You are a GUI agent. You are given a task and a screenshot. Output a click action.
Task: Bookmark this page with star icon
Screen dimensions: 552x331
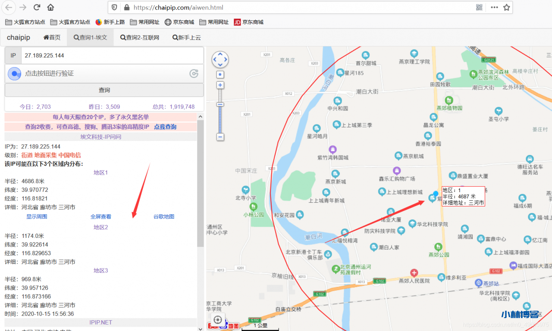click(x=507, y=7)
